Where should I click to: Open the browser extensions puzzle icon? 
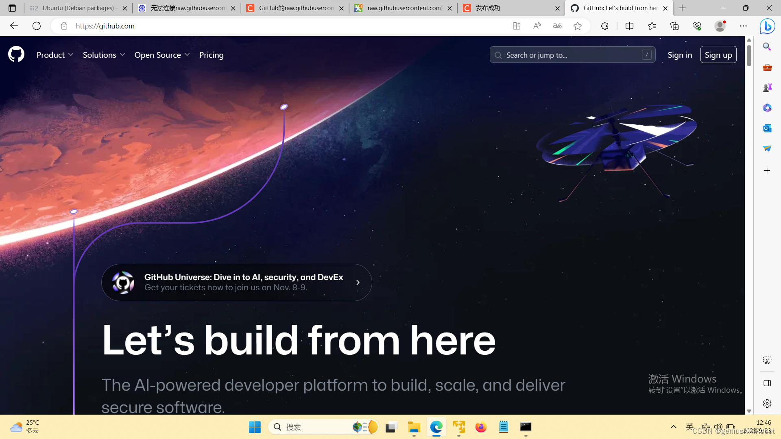(x=604, y=26)
